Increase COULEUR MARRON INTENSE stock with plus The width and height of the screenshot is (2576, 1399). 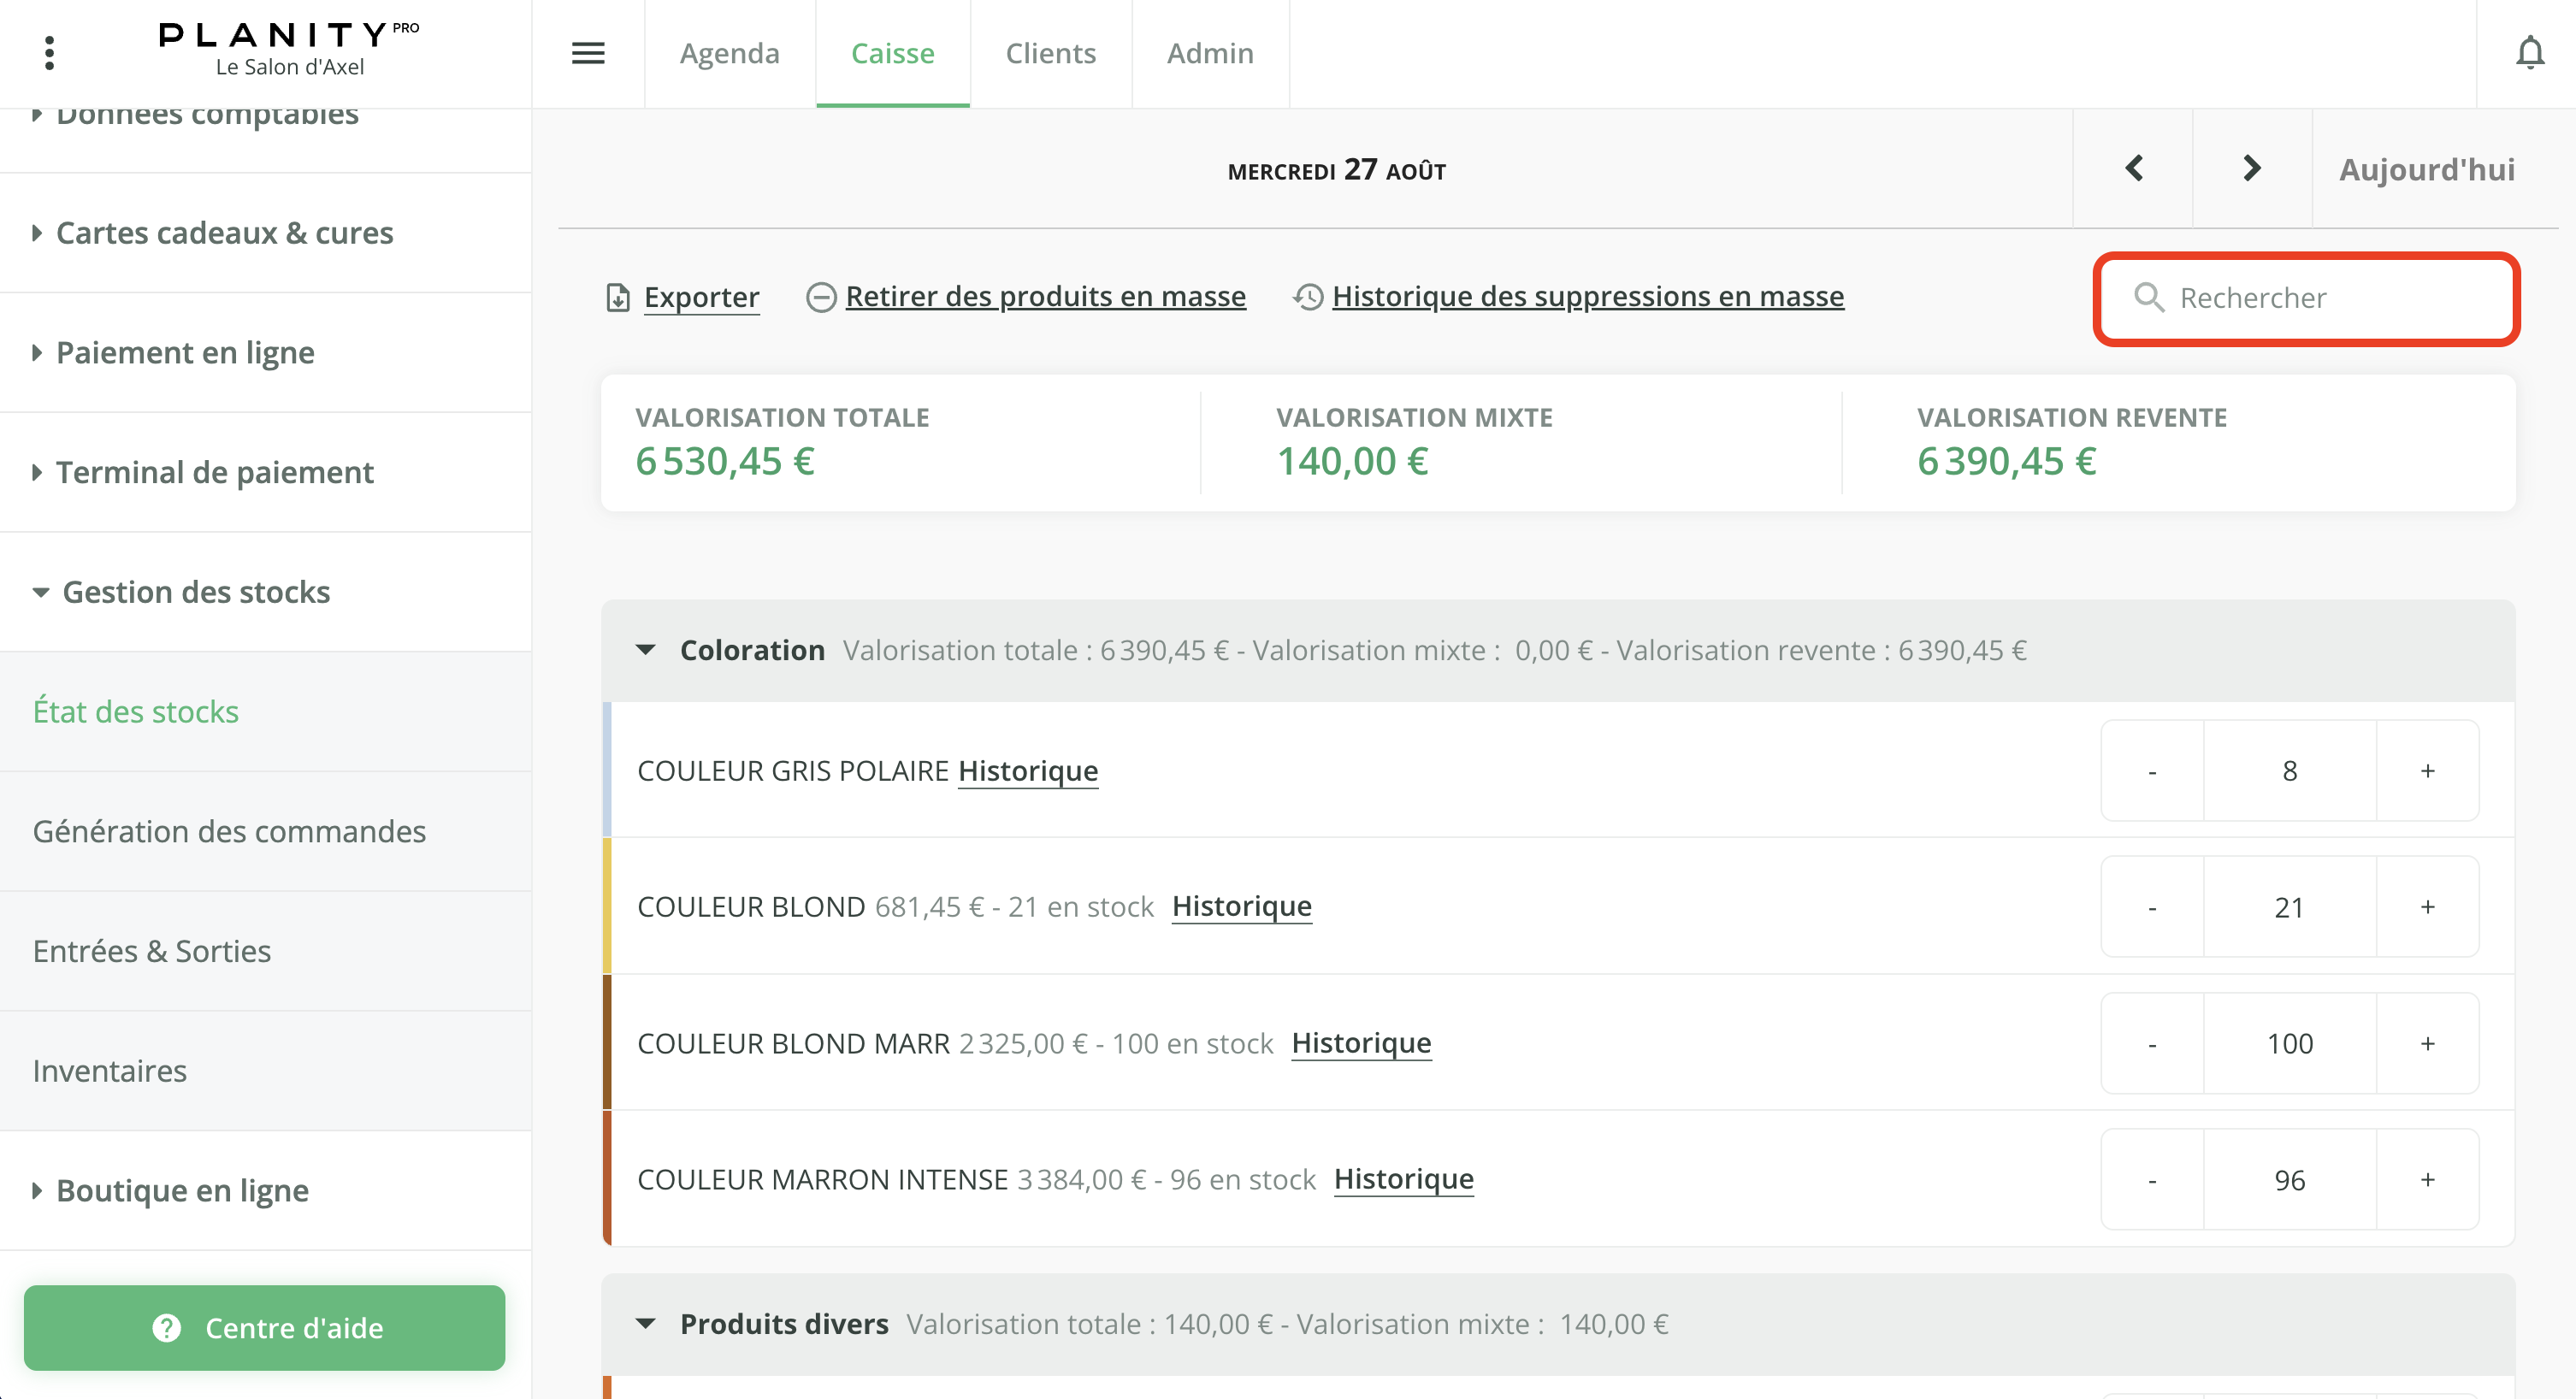pos(2427,1179)
